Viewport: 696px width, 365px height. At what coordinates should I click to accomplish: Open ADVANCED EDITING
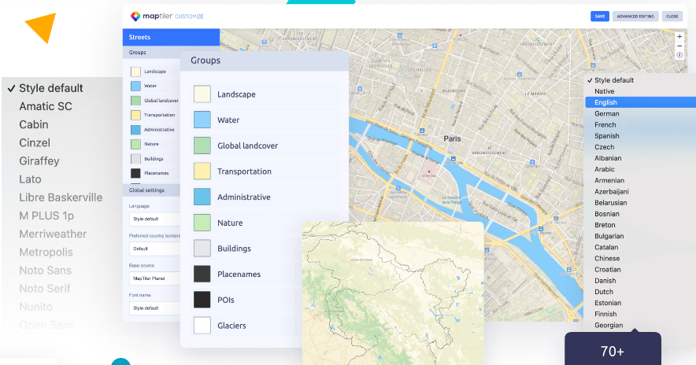(635, 17)
